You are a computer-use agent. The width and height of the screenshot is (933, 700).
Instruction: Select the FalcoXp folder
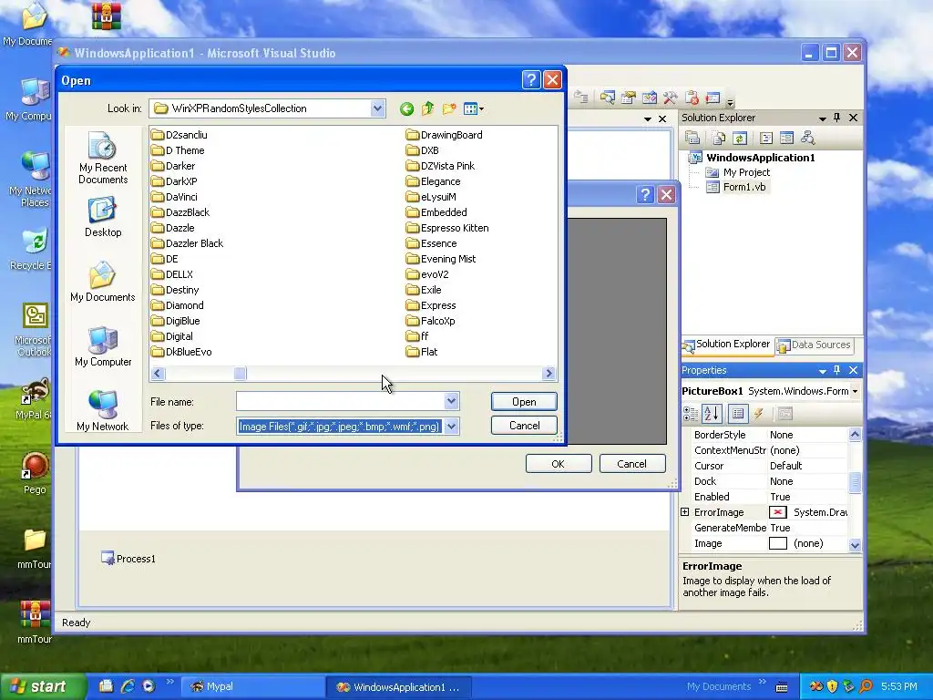pyautogui.click(x=430, y=321)
